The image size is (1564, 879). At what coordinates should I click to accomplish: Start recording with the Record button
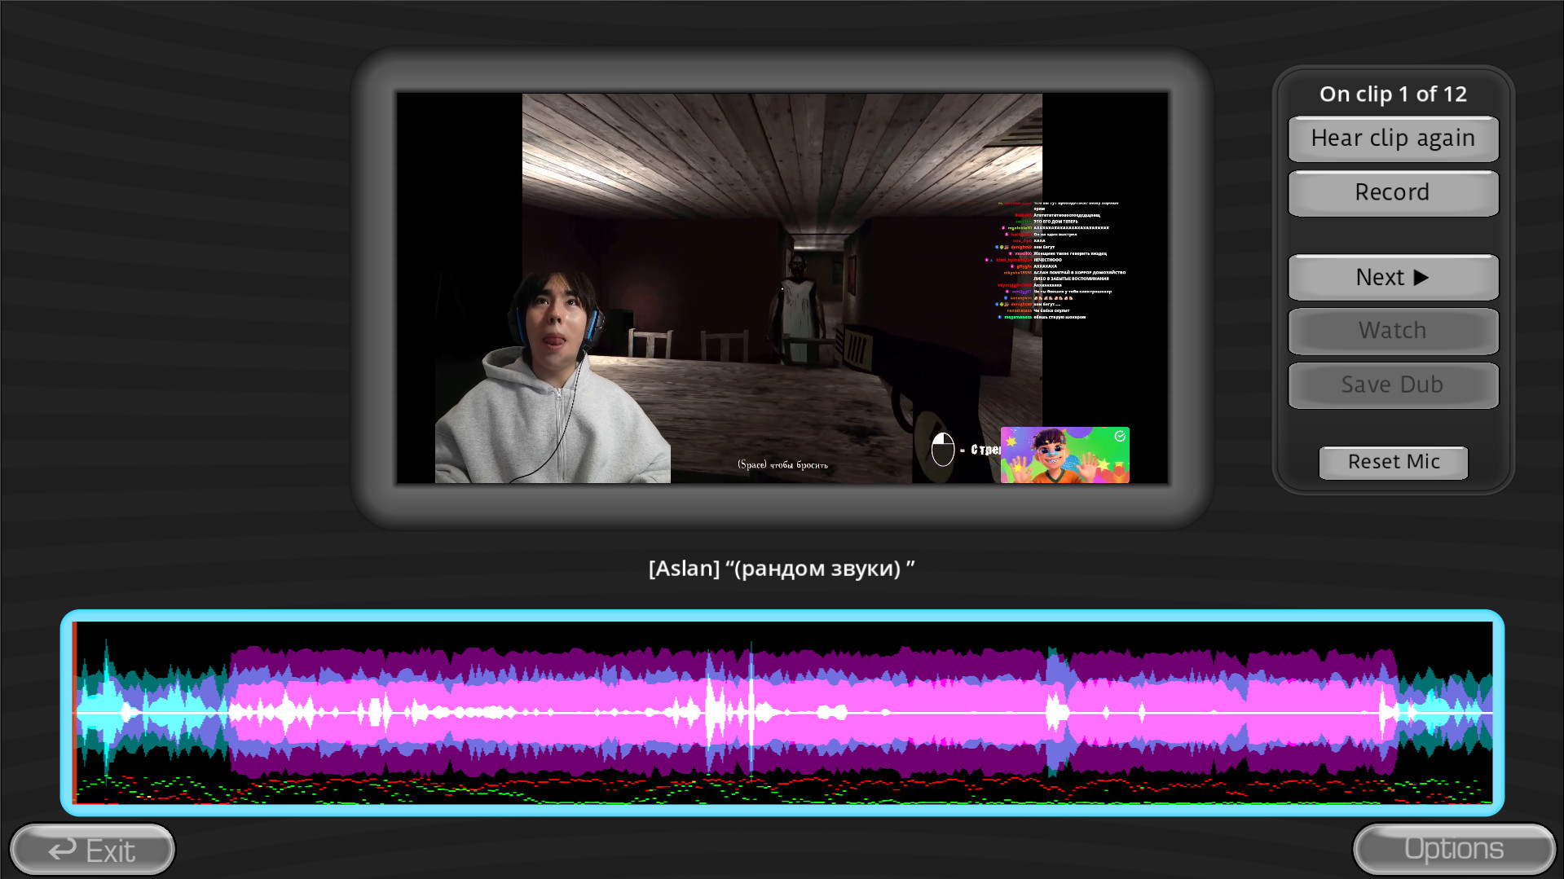(1393, 193)
